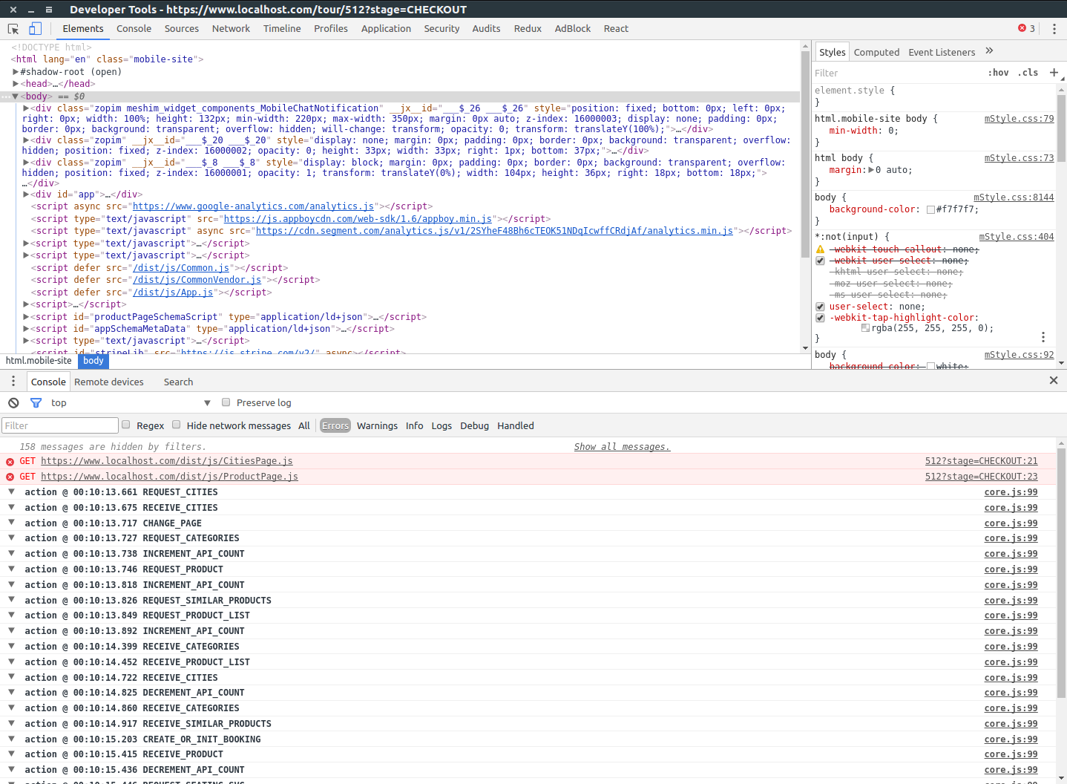
Task: Click the error icon beside ProductPage.js request
Action: coord(10,477)
